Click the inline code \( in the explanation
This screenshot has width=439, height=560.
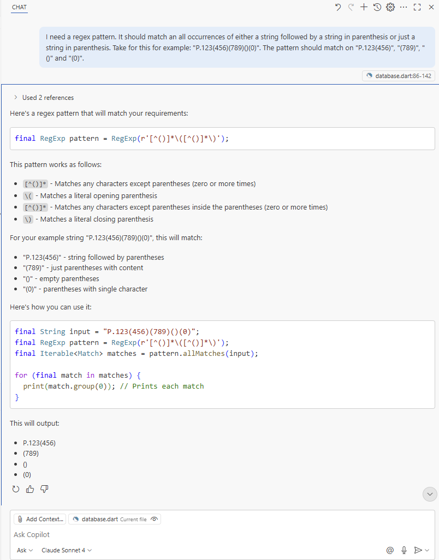[x=28, y=196]
